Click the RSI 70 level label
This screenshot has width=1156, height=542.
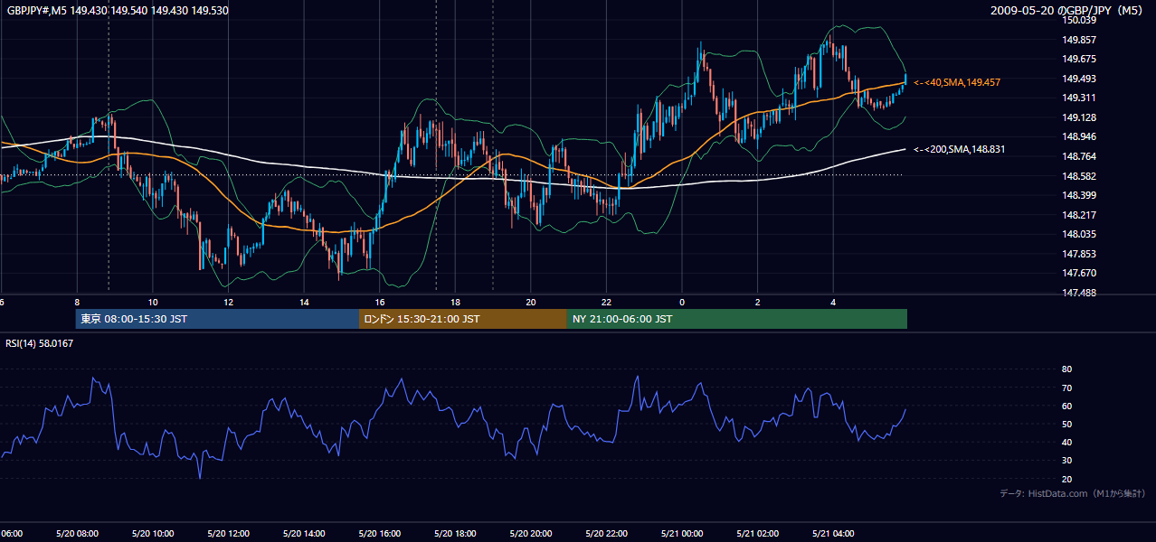point(1066,388)
